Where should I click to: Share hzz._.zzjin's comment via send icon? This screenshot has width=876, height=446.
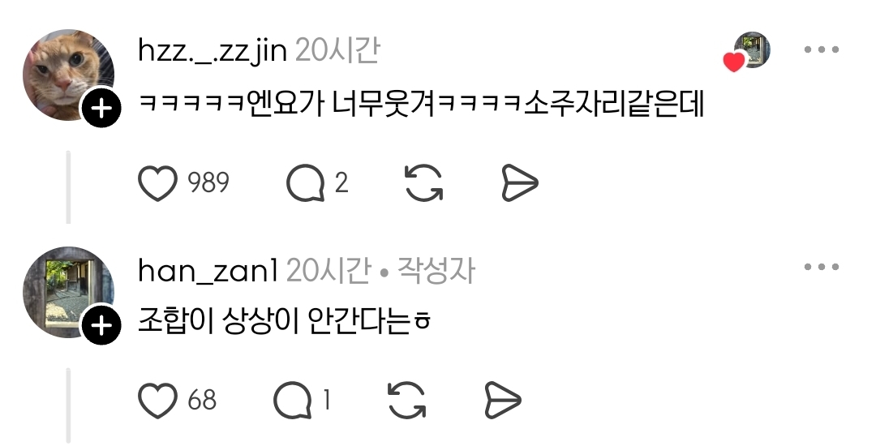(520, 182)
